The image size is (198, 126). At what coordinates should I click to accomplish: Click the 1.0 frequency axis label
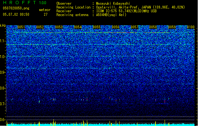[x=3, y=57]
